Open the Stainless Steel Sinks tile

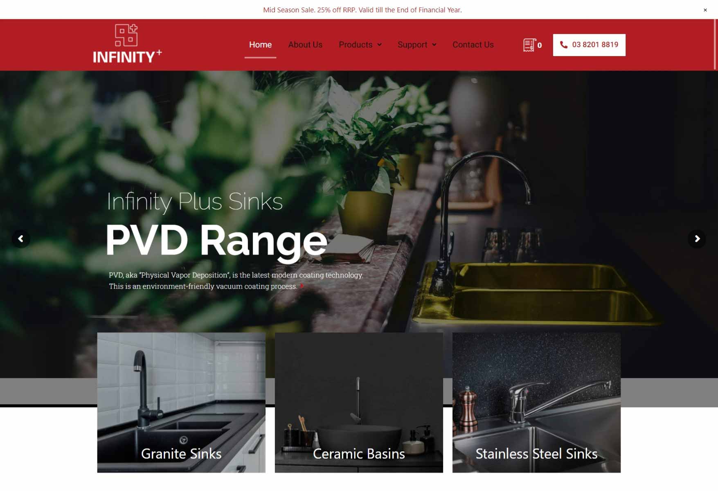point(536,403)
